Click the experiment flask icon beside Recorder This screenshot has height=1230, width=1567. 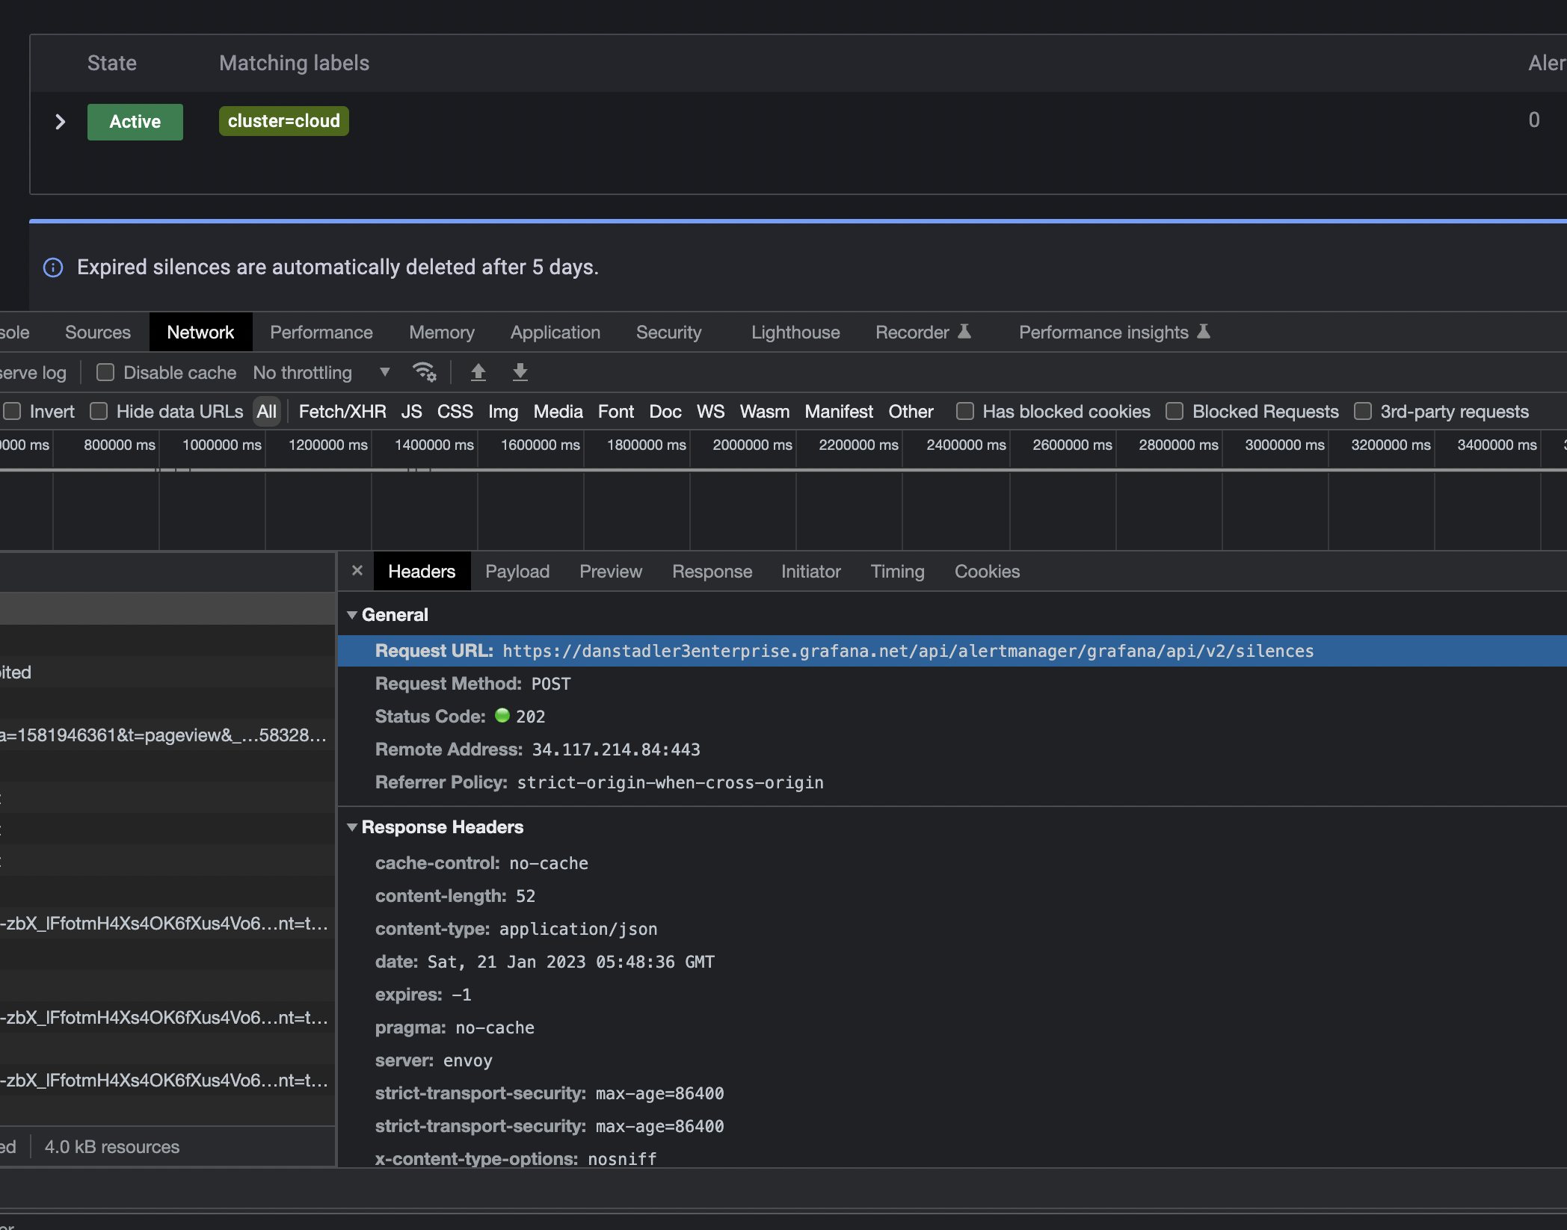(965, 331)
